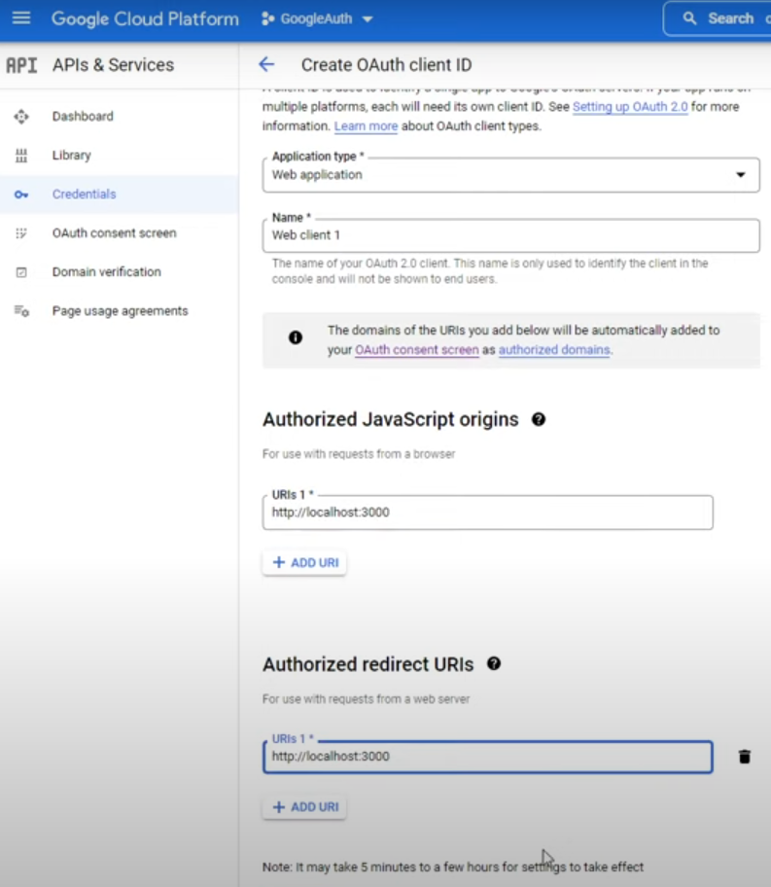
Task: Delete the redirect URI with trash icon
Action: tap(744, 757)
